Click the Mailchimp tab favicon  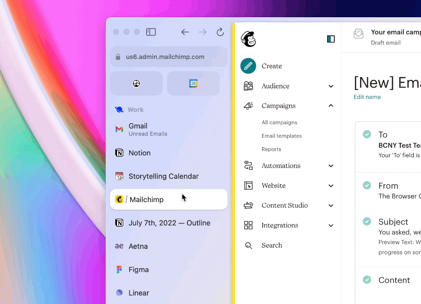(119, 199)
